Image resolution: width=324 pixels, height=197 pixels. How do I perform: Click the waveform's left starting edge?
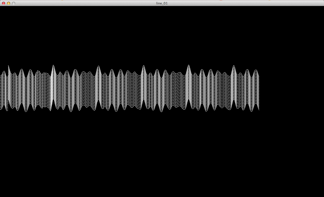tap(1, 91)
